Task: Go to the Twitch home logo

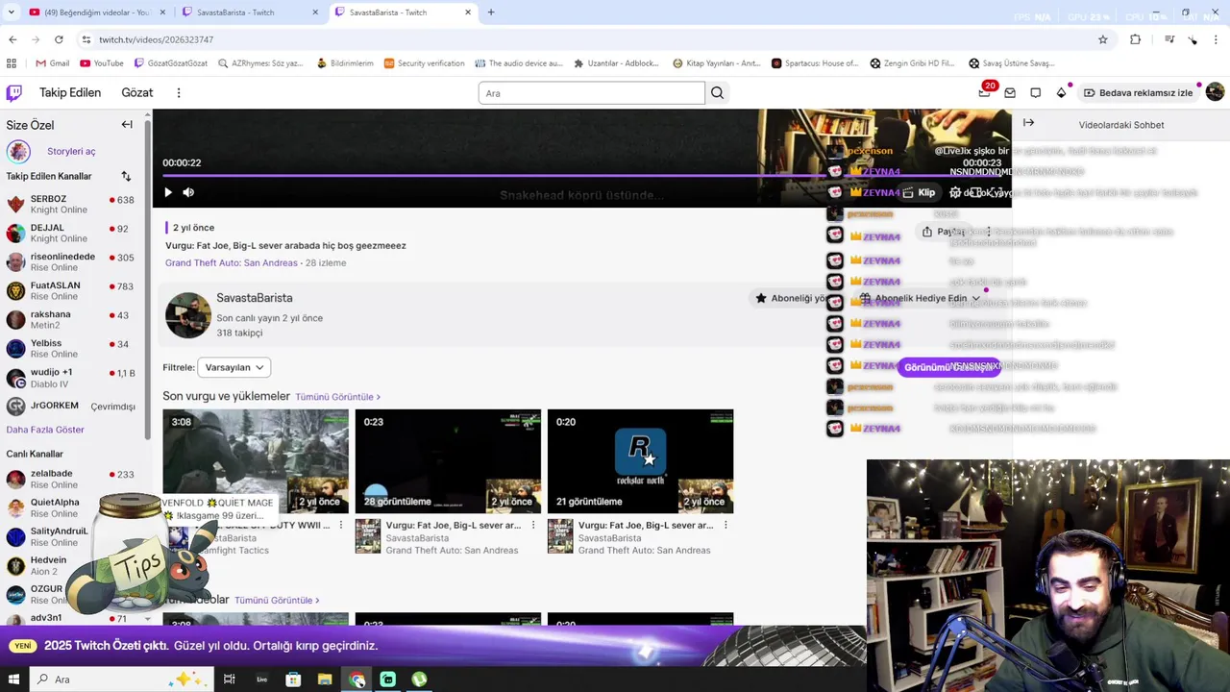Action: 14,92
